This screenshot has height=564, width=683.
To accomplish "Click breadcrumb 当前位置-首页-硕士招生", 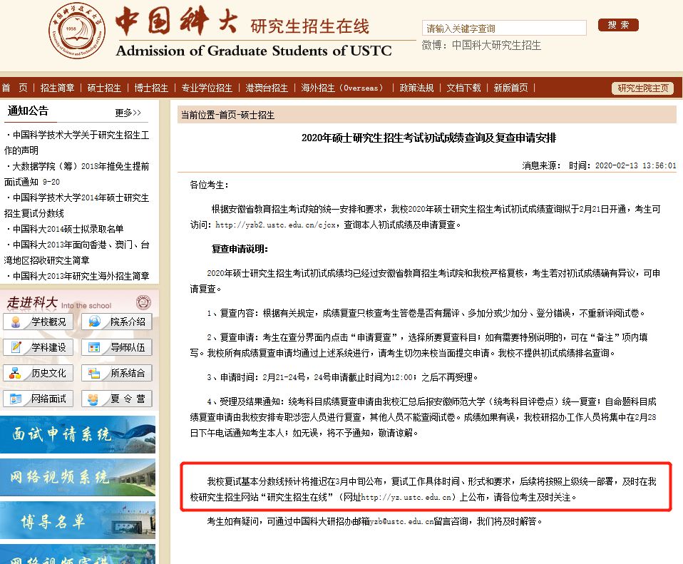I will click(x=227, y=115).
